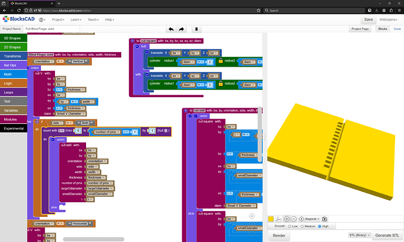
Task: Go back in browser history
Action: [x=4, y=11]
